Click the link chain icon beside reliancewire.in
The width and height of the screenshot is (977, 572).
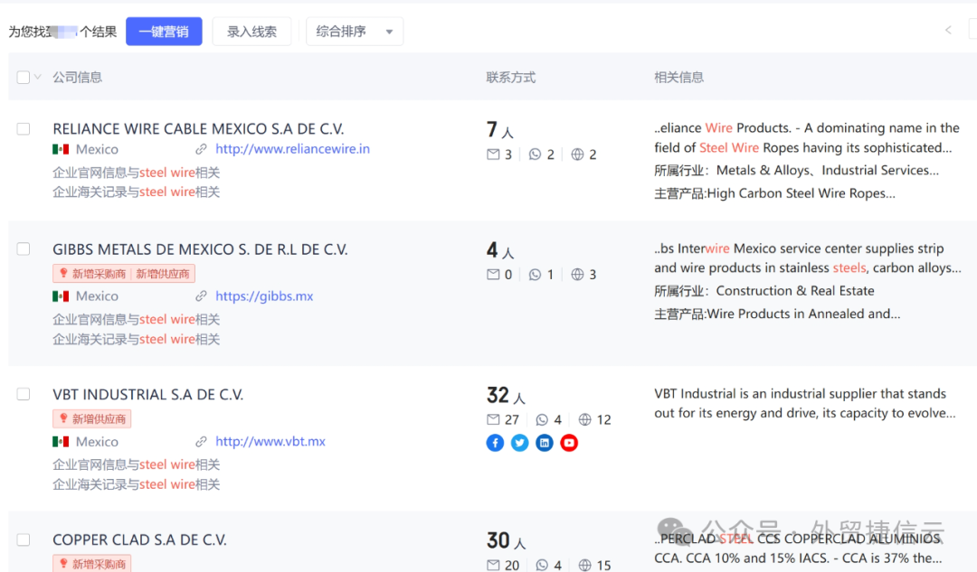201,149
